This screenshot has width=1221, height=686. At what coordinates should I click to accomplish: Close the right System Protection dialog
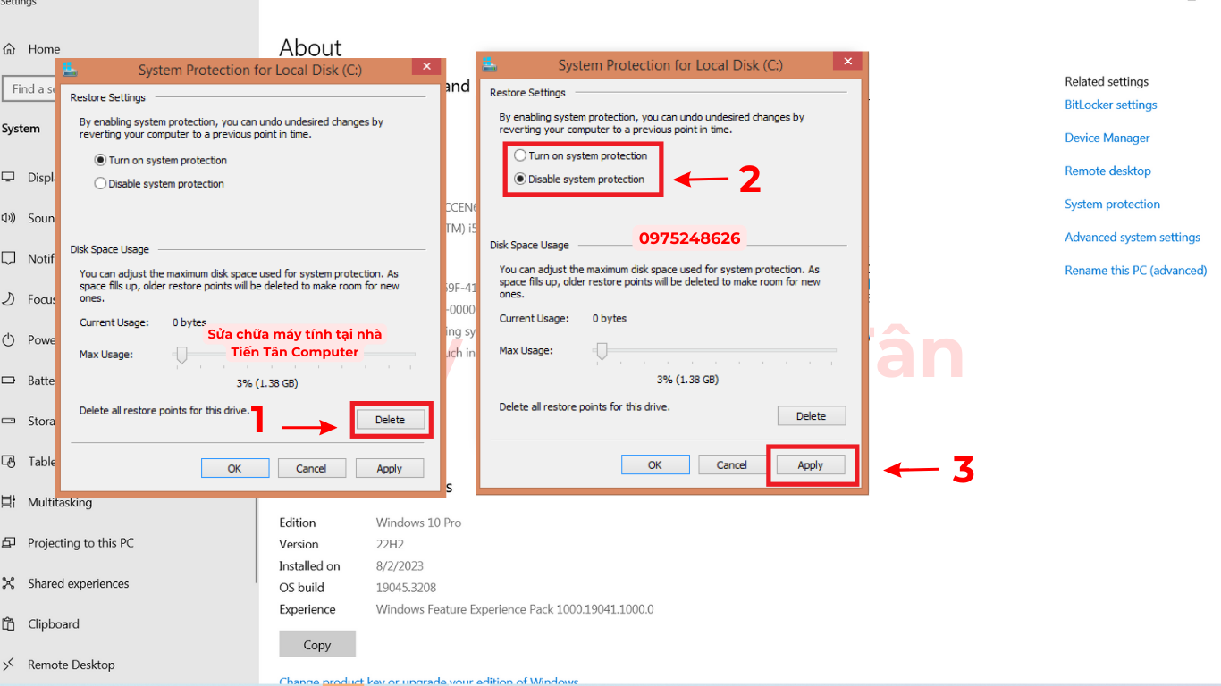[x=847, y=61]
